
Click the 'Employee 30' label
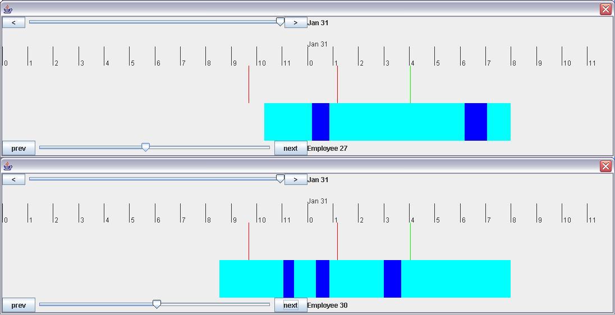pos(327,305)
